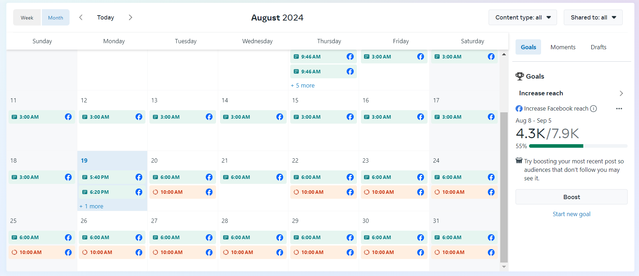Click the green Facebook reach progress bar

pos(556,146)
